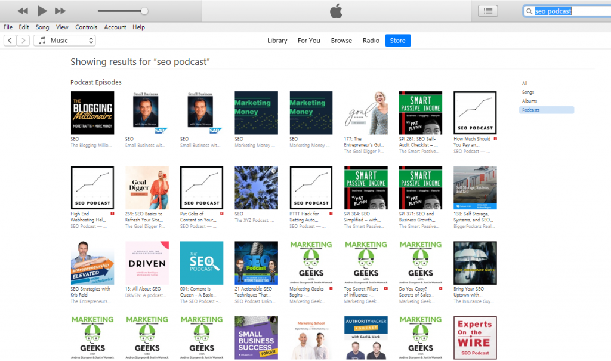Click the Apple logo in header

(336, 11)
